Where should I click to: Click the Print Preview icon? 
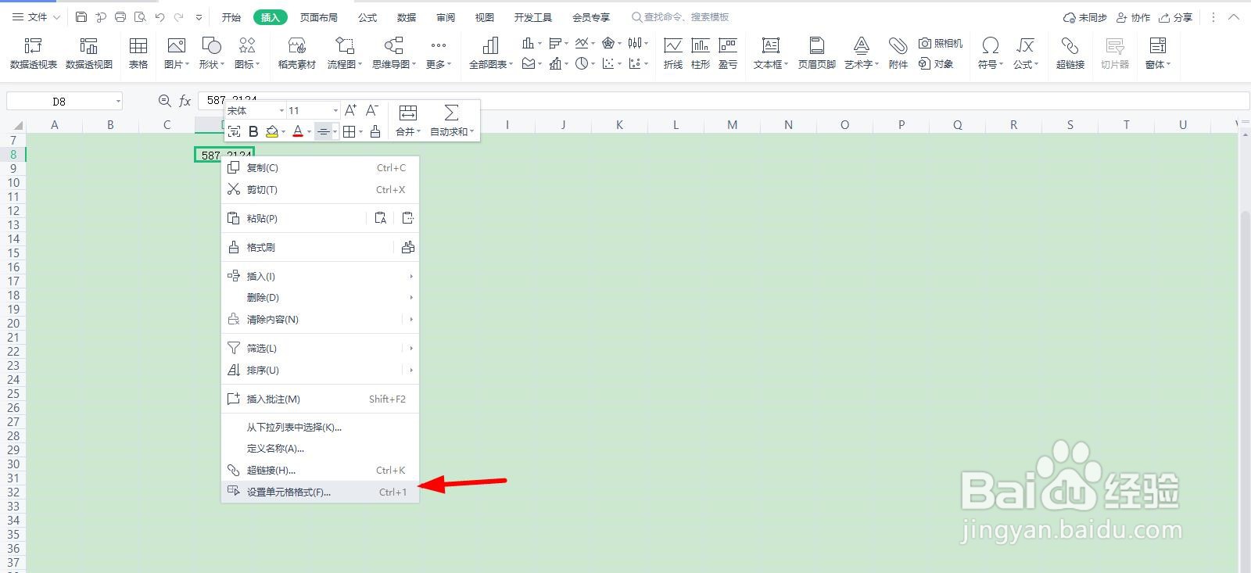click(x=140, y=16)
